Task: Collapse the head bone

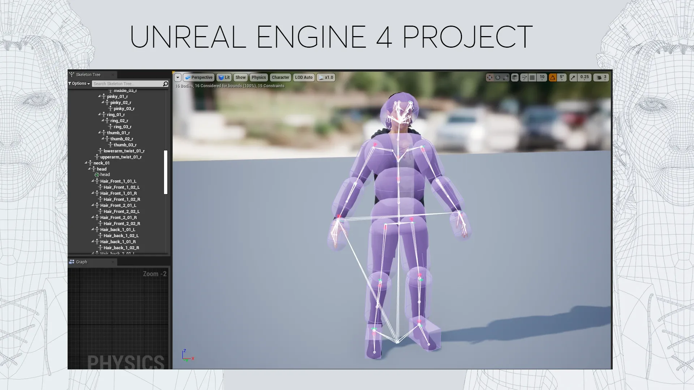Action: pyautogui.click(x=89, y=169)
